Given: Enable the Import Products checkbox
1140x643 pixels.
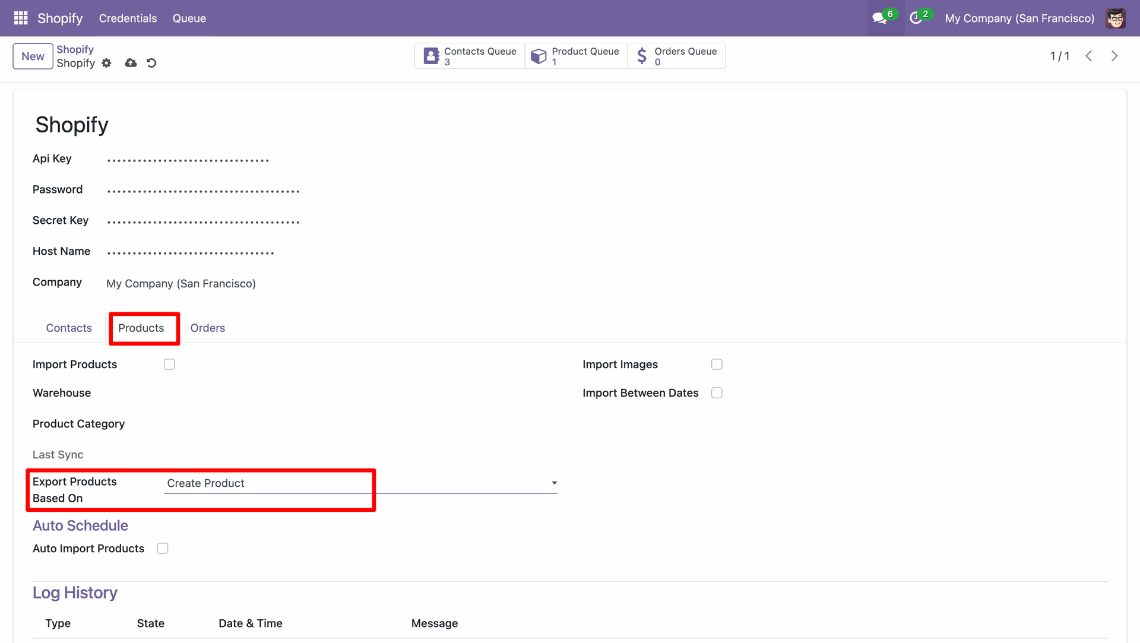Looking at the screenshot, I should pyautogui.click(x=170, y=365).
